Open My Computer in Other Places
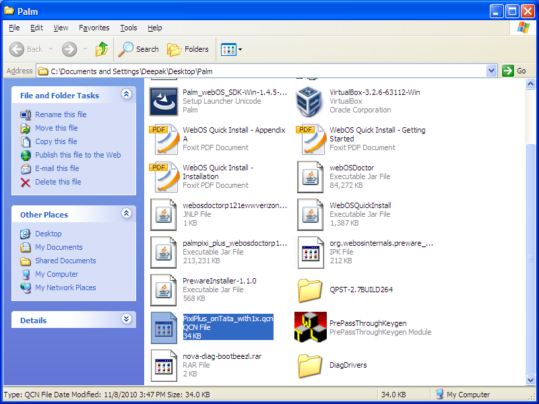 (x=57, y=274)
